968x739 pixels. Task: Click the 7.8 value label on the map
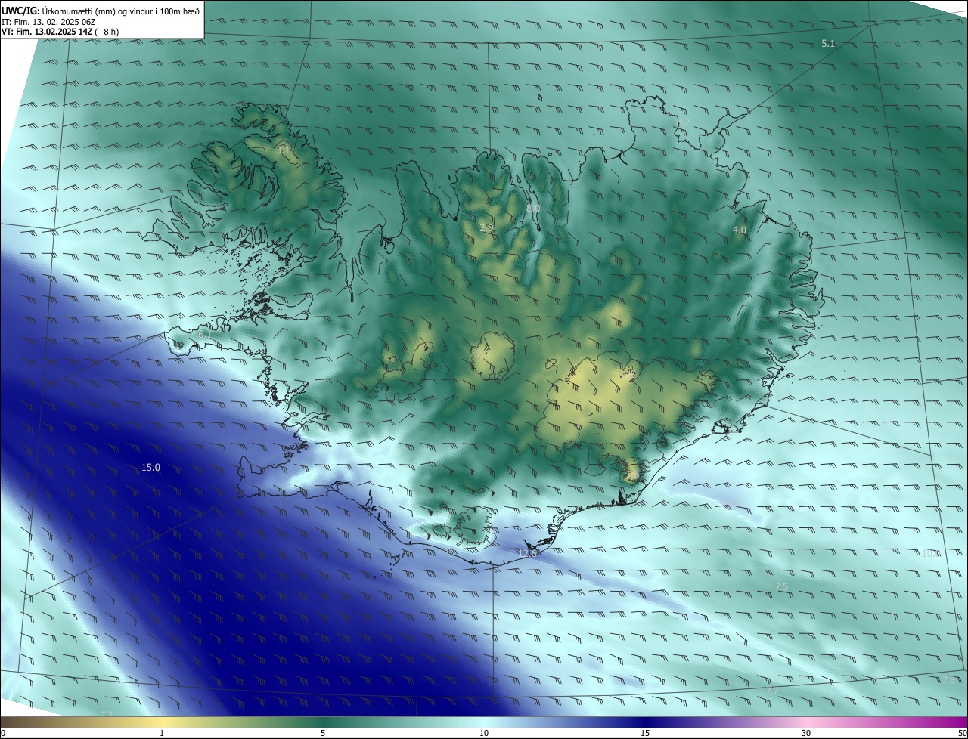(949, 680)
